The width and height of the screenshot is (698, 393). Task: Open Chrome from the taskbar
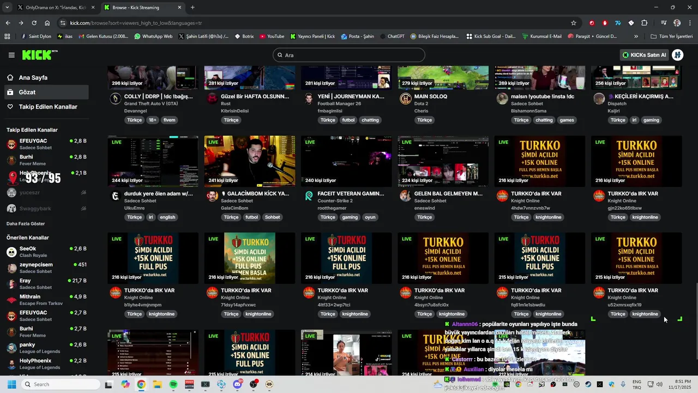141,384
